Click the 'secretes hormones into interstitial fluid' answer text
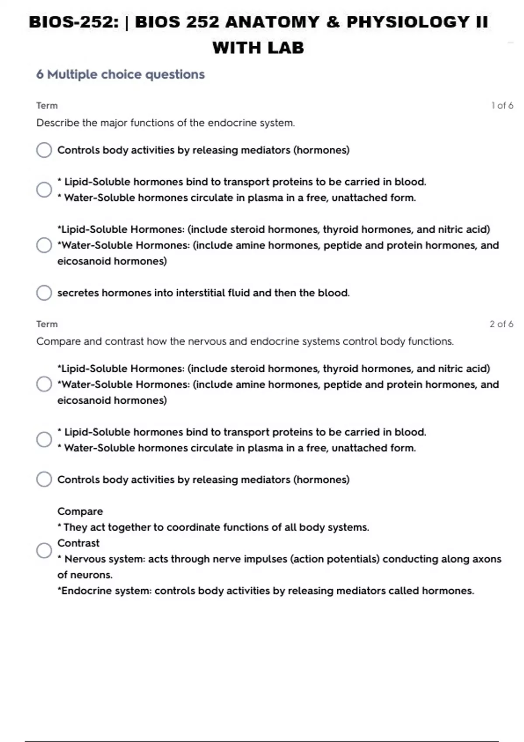Image resolution: width=524 pixels, height=742 pixels. [x=203, y=293]
